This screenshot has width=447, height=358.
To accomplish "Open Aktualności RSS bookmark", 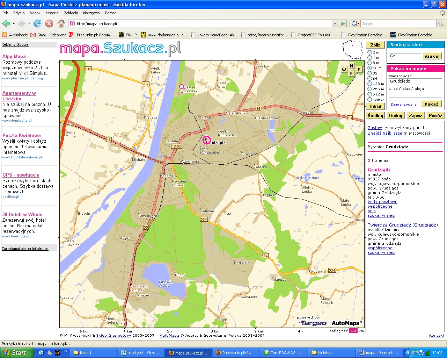I will [x=15, y=35].
